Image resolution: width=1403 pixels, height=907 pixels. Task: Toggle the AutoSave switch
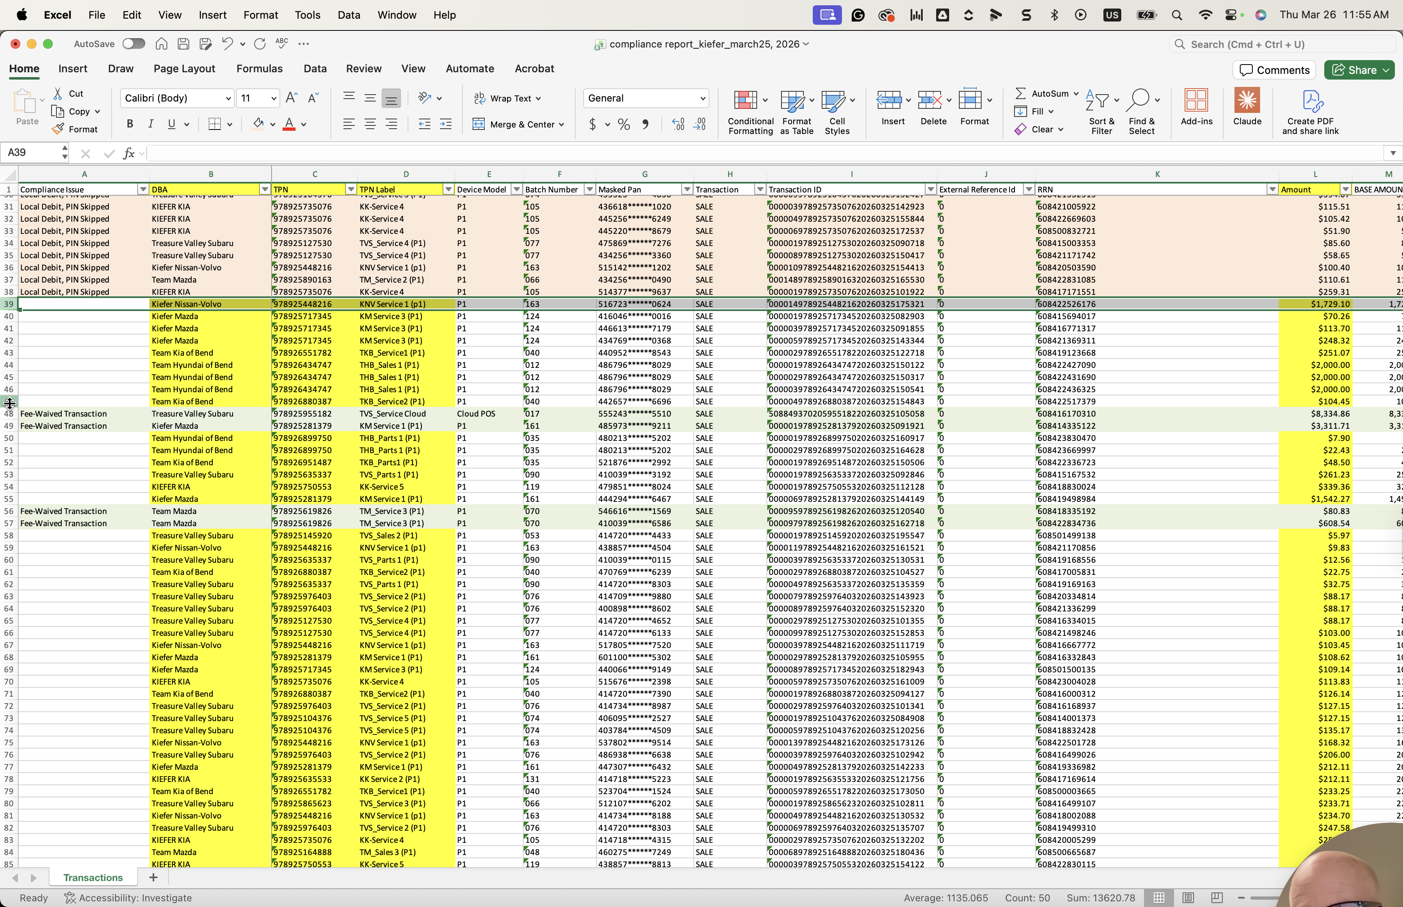click(134, 43)
